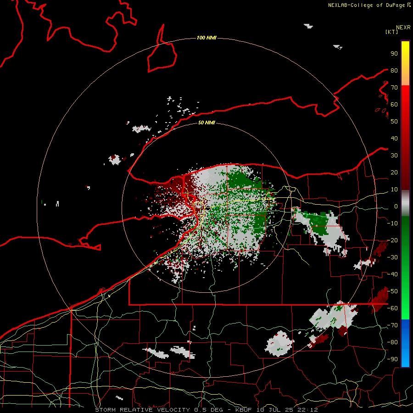Click the -40 knot scale label
Image resolution: width=413 pixels, height=413 pixels.
point(392,274)
